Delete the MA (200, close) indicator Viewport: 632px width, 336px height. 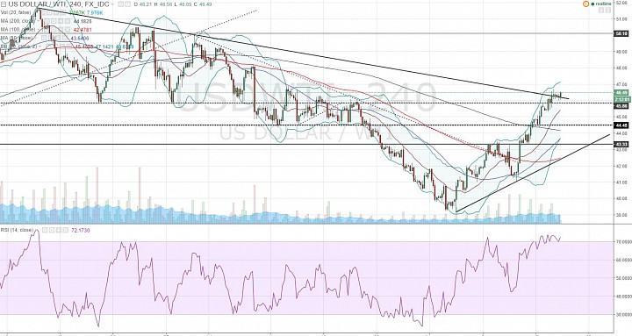coord(68,21)
